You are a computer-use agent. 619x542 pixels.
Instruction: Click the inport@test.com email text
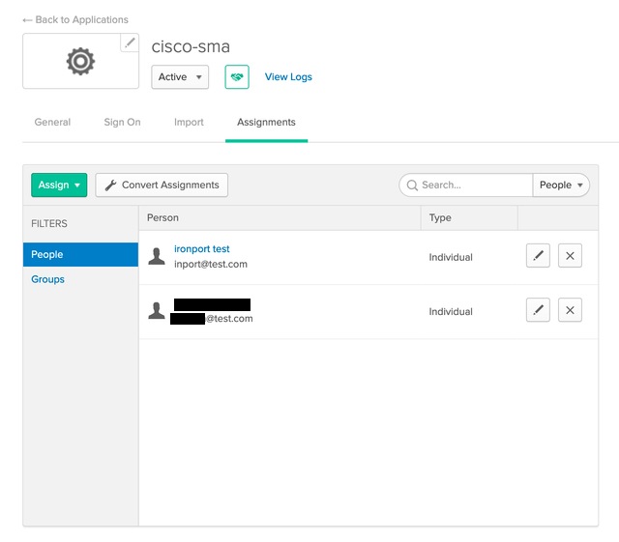coord(211,265)
